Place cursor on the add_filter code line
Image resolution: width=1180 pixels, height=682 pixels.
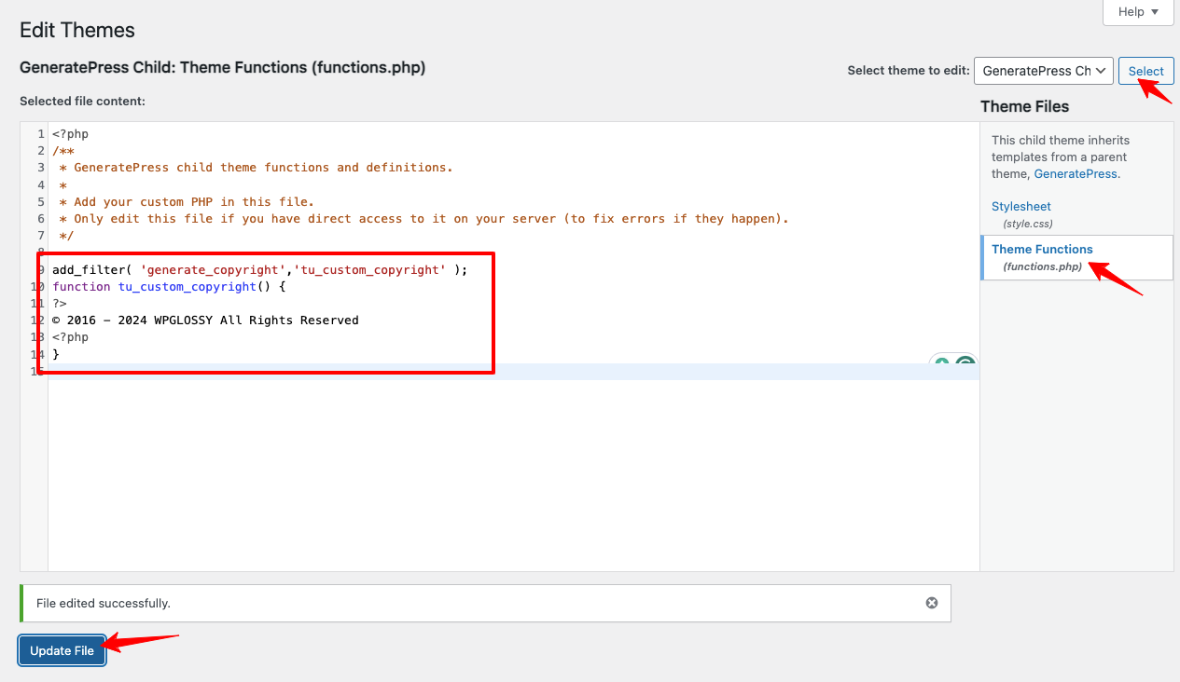258,269
